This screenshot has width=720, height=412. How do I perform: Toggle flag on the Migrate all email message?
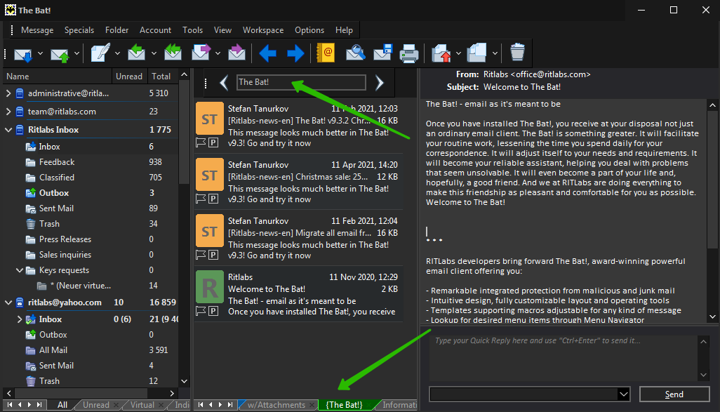(201, 255)
